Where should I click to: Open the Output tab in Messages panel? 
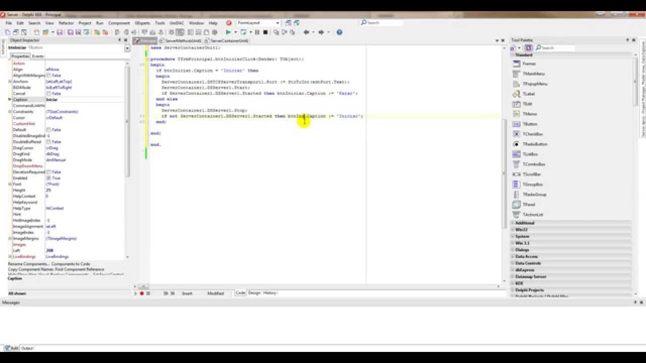pos(27,348)
